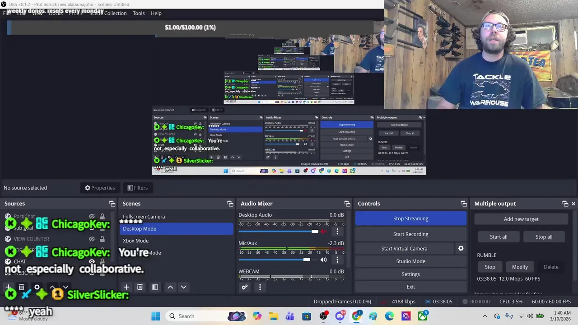Select the Desktop Mode scene
Screen dimensions: 578x325
pos(177,228)
